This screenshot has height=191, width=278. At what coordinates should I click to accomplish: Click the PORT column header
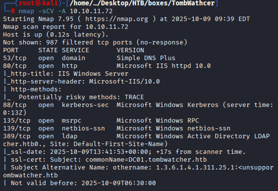pyautogui.click(x=11, y=50)
